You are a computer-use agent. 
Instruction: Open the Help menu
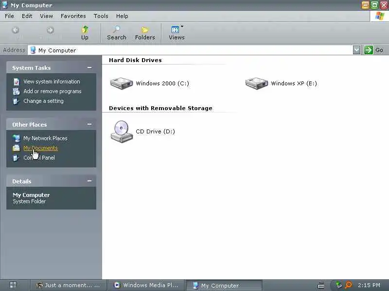122,16
